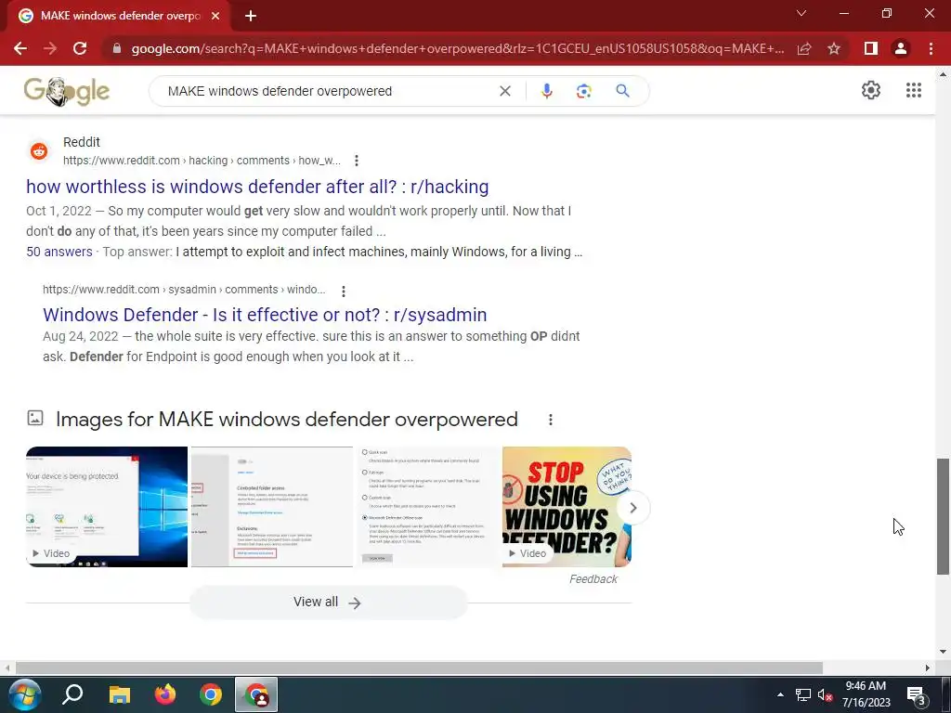Open the notification center icon

tap(916, 694)
